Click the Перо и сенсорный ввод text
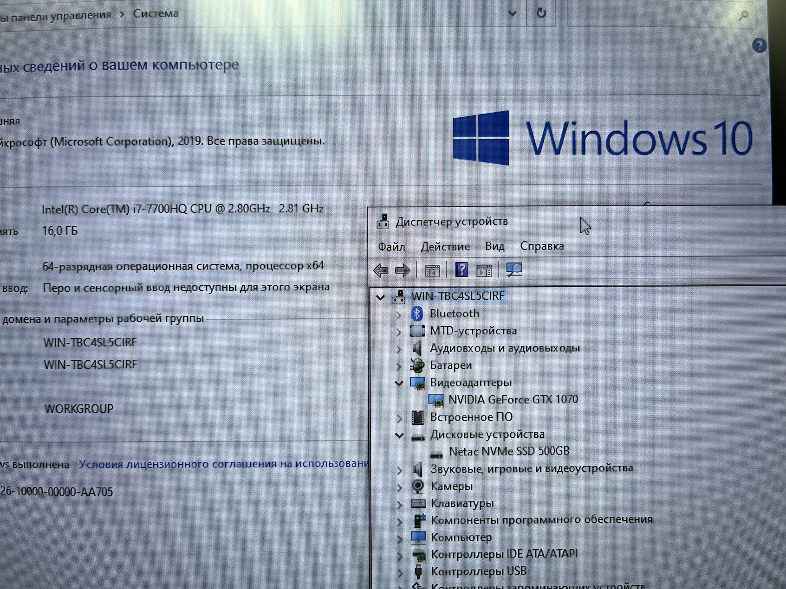 click(186, 288)
